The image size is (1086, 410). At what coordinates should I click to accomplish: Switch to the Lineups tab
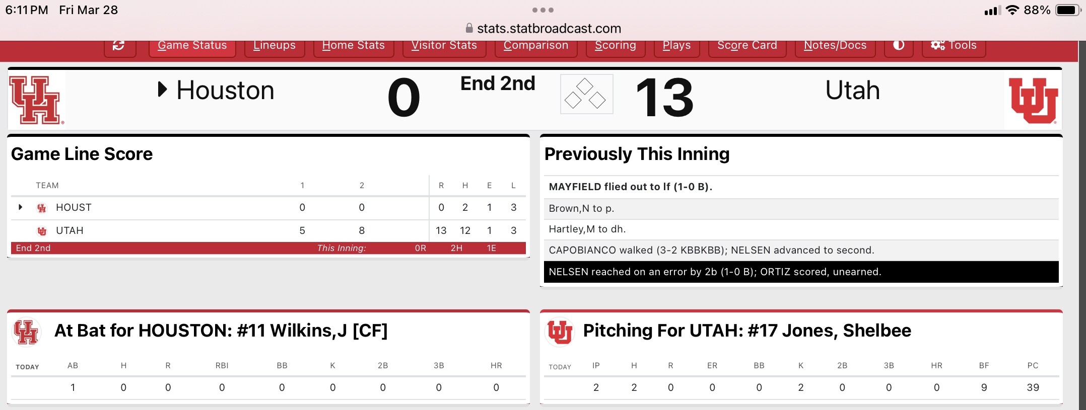pyautogui.click(x=275, y=46)
